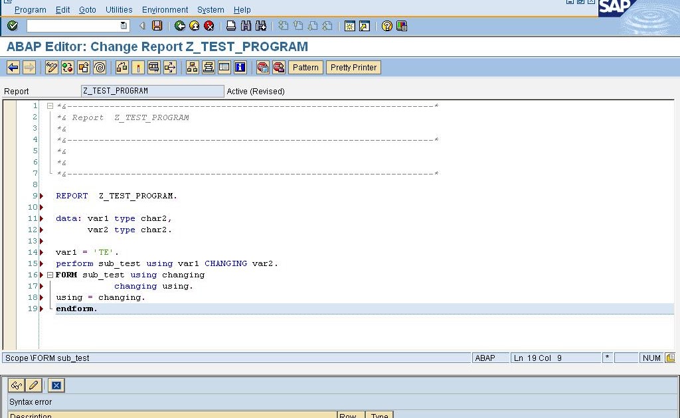Open the command field history dropdown

click(x=122, y=26)
